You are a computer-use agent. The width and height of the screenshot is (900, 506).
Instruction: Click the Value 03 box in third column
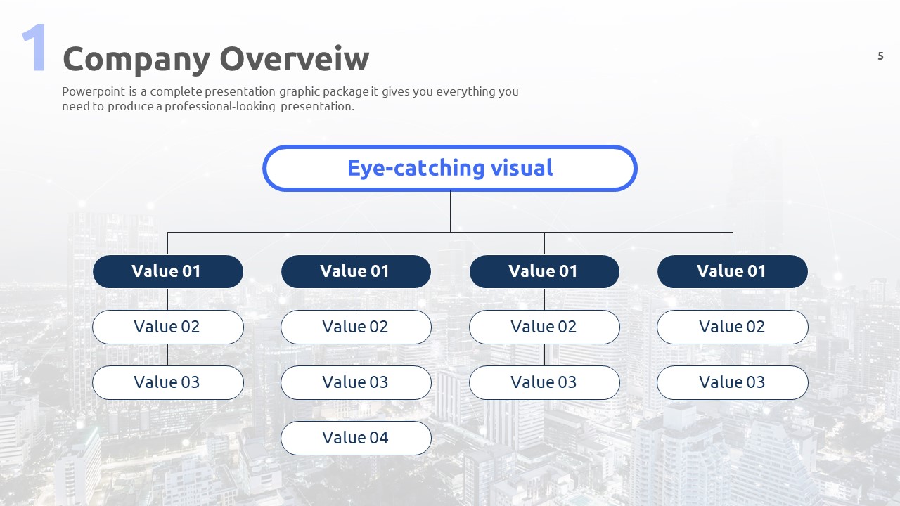pos(544,382)
